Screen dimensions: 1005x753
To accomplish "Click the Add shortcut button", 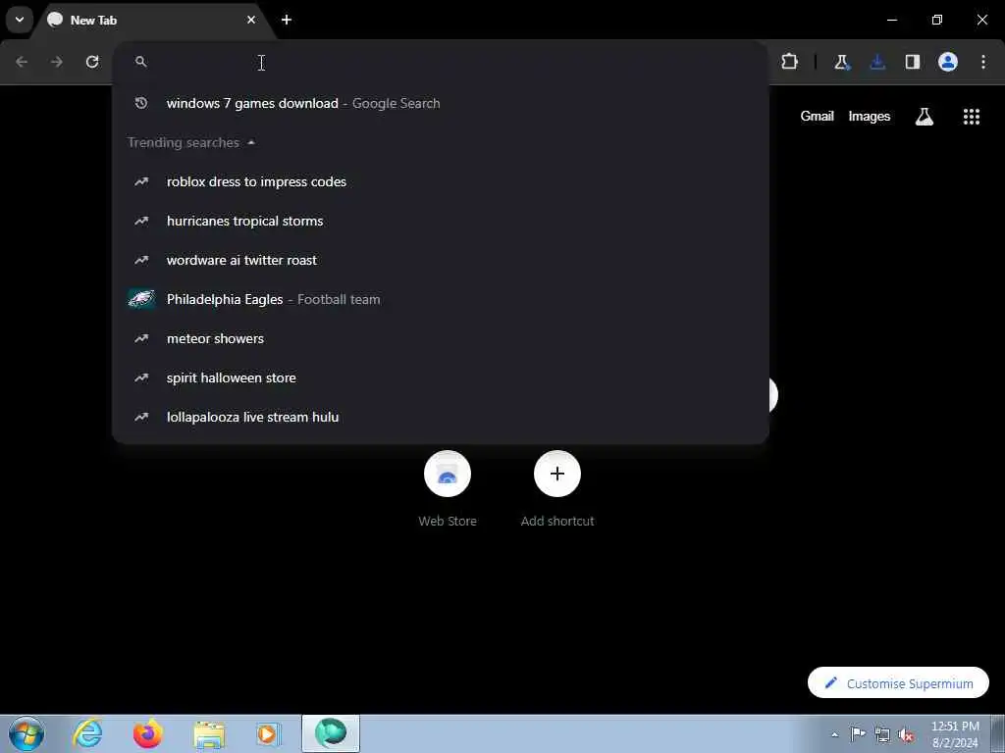I will [557, 489].
